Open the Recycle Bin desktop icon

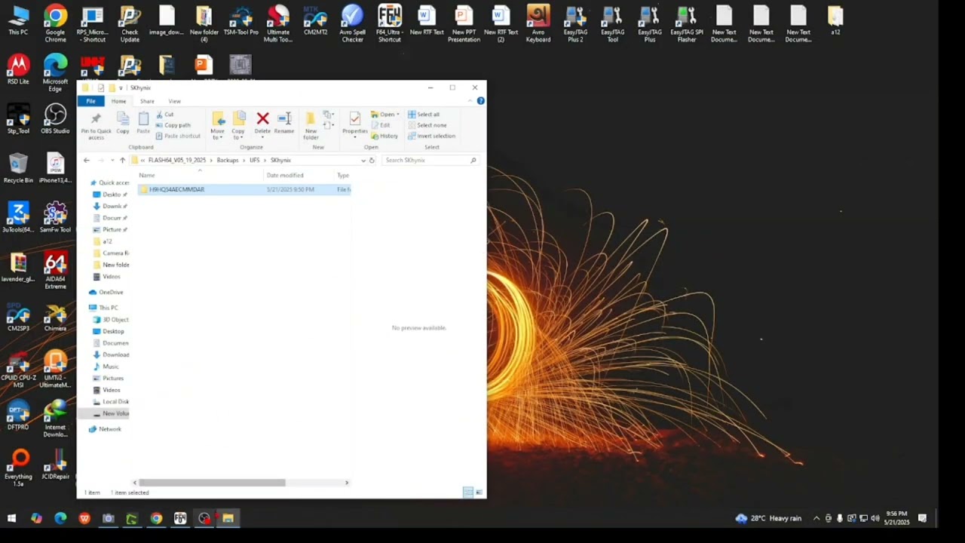click(x=18, y=168)
